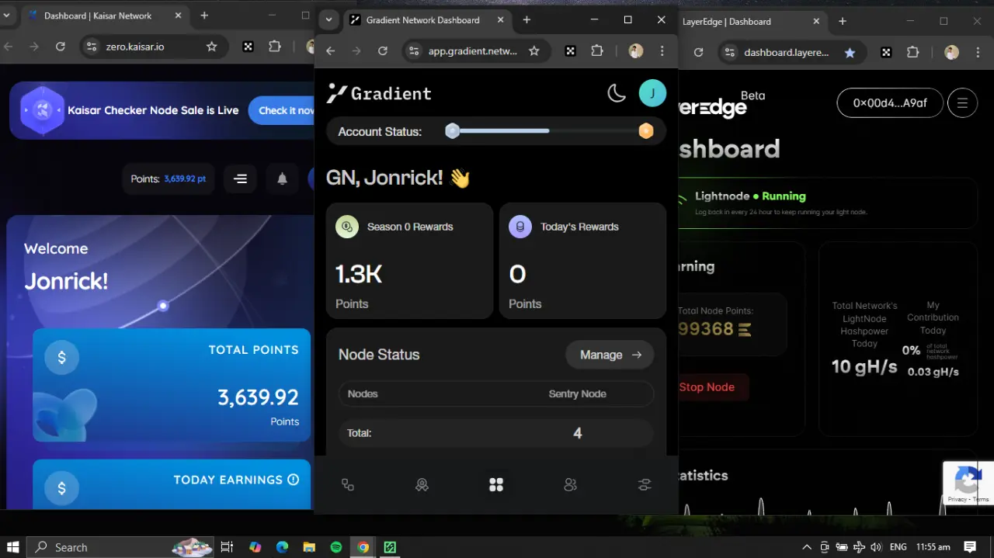This screenshot has height=558, width=994.
Task: Click the gray start knob of Account Status
Action: pyautogui.click(x=453, y=131)
